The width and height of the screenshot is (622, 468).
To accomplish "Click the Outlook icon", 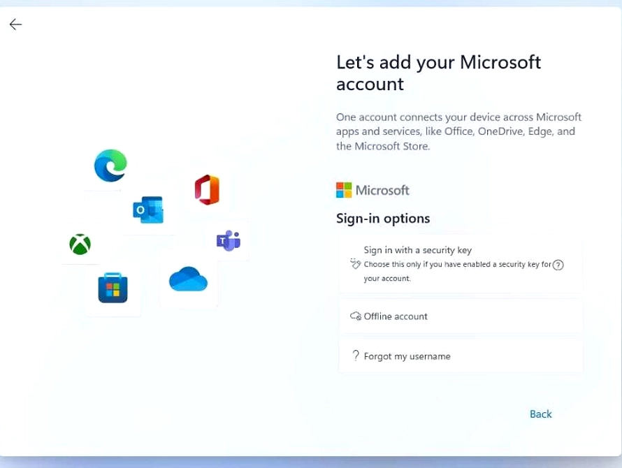I will pyautogui.click(x=148, y=210).
